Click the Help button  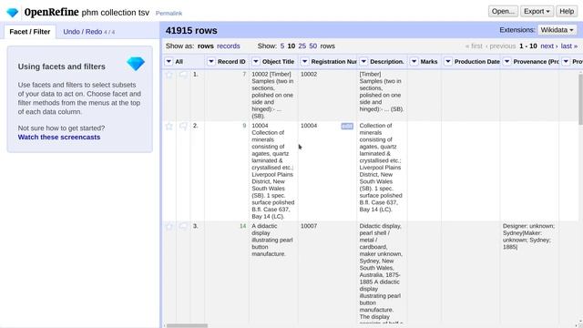click(x=567, y=12)
